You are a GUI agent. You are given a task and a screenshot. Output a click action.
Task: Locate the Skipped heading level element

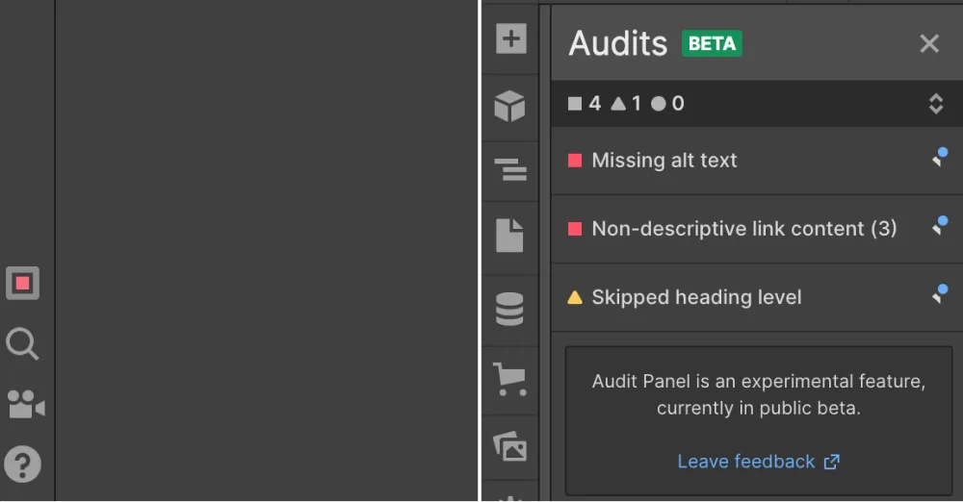pos(939,295)
